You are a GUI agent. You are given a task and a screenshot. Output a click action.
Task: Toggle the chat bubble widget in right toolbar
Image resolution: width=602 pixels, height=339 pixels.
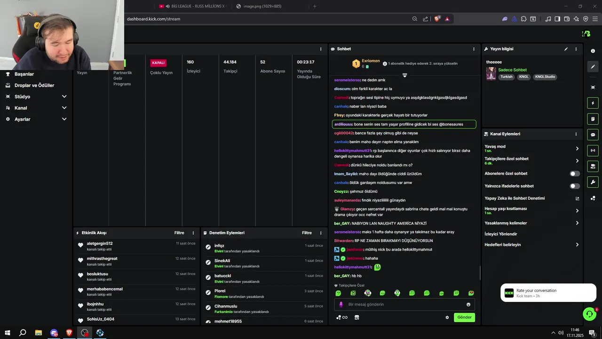pos(593,135)
